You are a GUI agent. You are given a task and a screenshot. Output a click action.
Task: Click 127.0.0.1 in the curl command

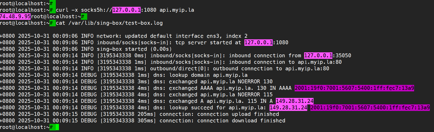[127, 10]
